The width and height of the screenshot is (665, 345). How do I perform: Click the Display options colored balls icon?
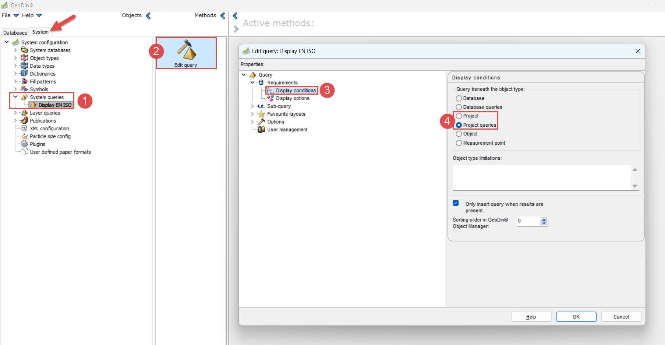coord(270,98)
